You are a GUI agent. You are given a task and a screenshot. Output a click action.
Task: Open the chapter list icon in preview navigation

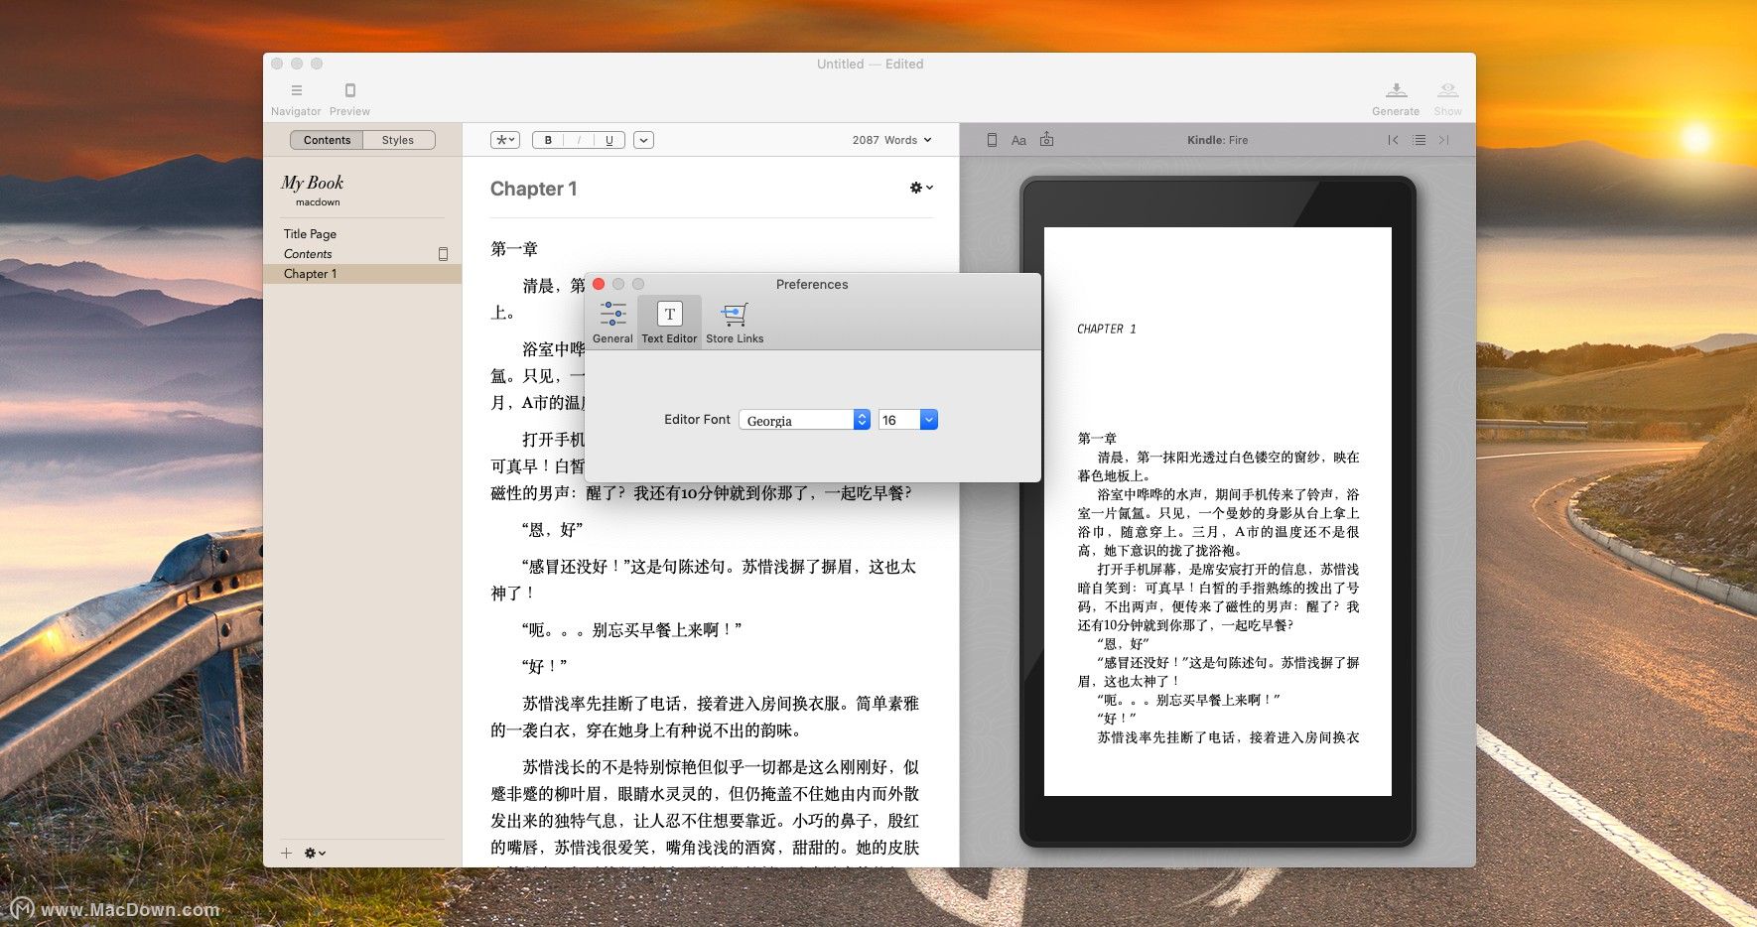tap(1419, 139)
